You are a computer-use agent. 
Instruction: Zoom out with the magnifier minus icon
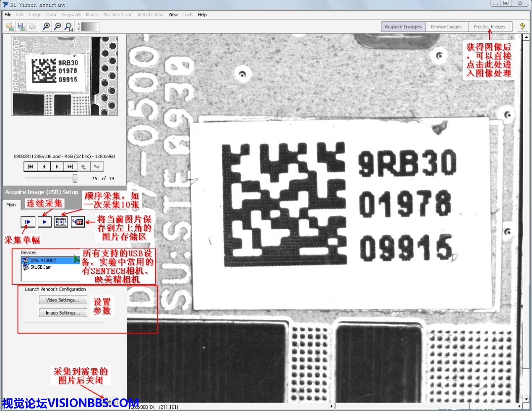pos(57,26)
